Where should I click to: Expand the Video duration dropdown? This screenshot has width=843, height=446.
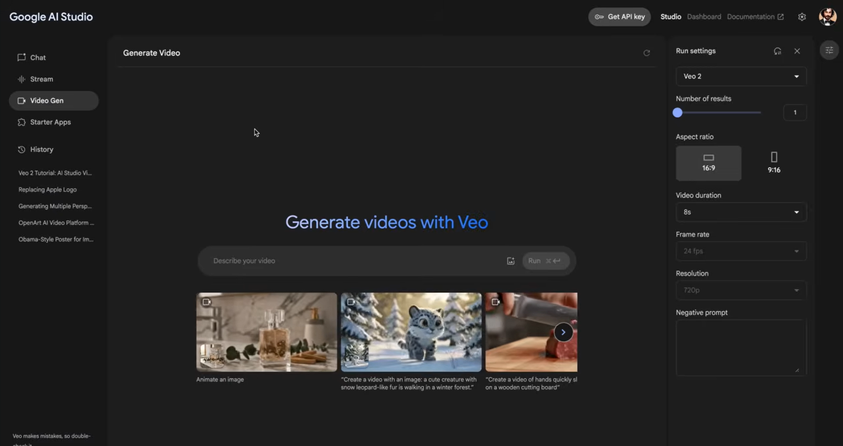(741, 212)
